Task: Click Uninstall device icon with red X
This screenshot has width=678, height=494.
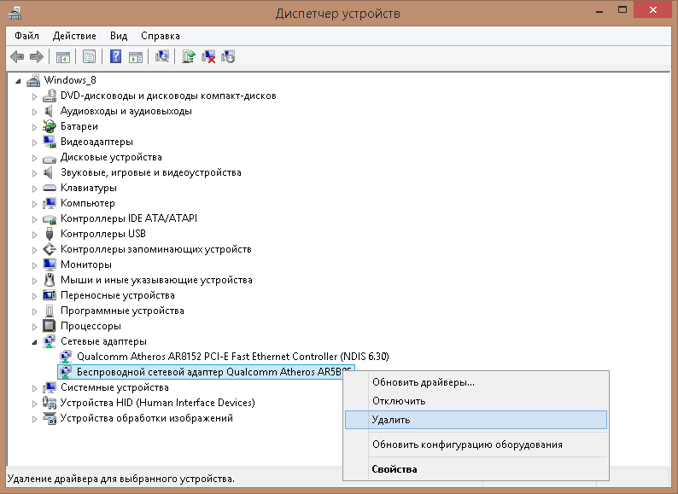Action: (208, 56)
